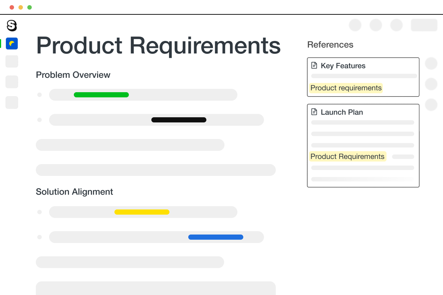Follow the Product Requirements link in Launch Plan
Screen dimensions: 443x295
click(x=347, y=156)
